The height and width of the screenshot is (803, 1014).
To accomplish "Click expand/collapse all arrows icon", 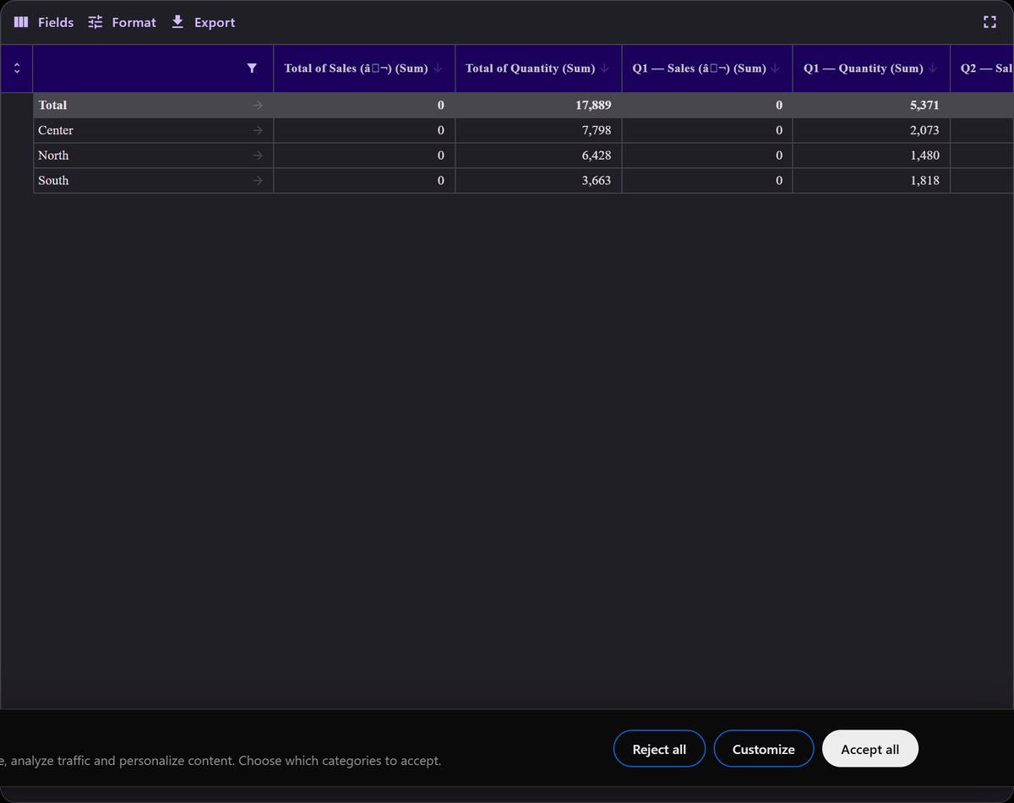I will pyautogui.click(x=16, y=68).
